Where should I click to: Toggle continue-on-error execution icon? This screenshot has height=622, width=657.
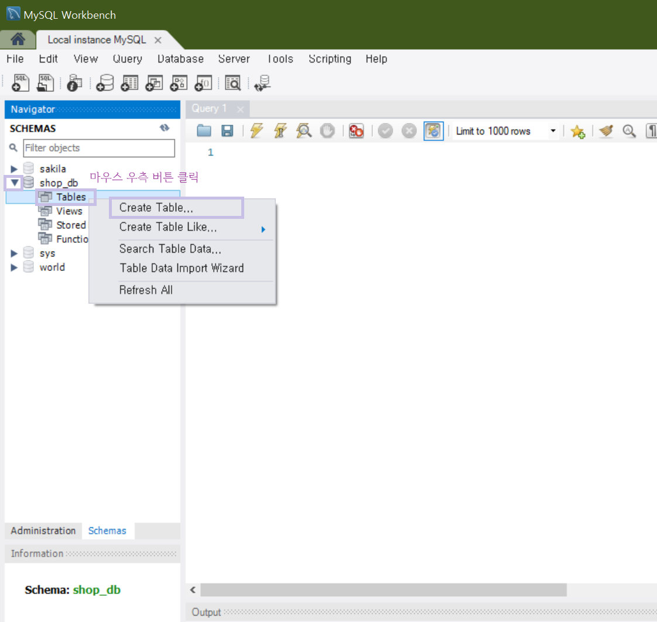(x=356, y=131)
